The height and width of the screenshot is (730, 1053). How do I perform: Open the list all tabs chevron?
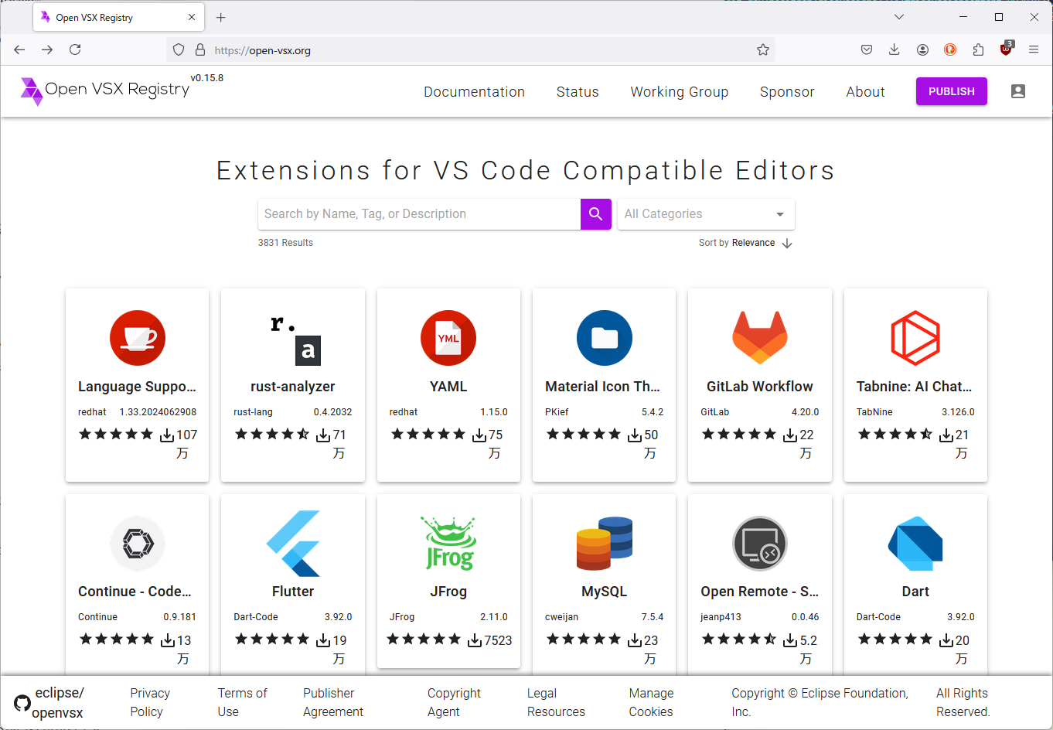(898, 17)
